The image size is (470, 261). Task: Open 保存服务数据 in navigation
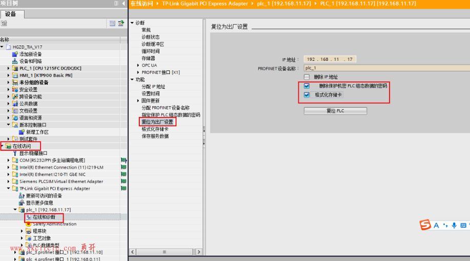[x=155, y=136]
